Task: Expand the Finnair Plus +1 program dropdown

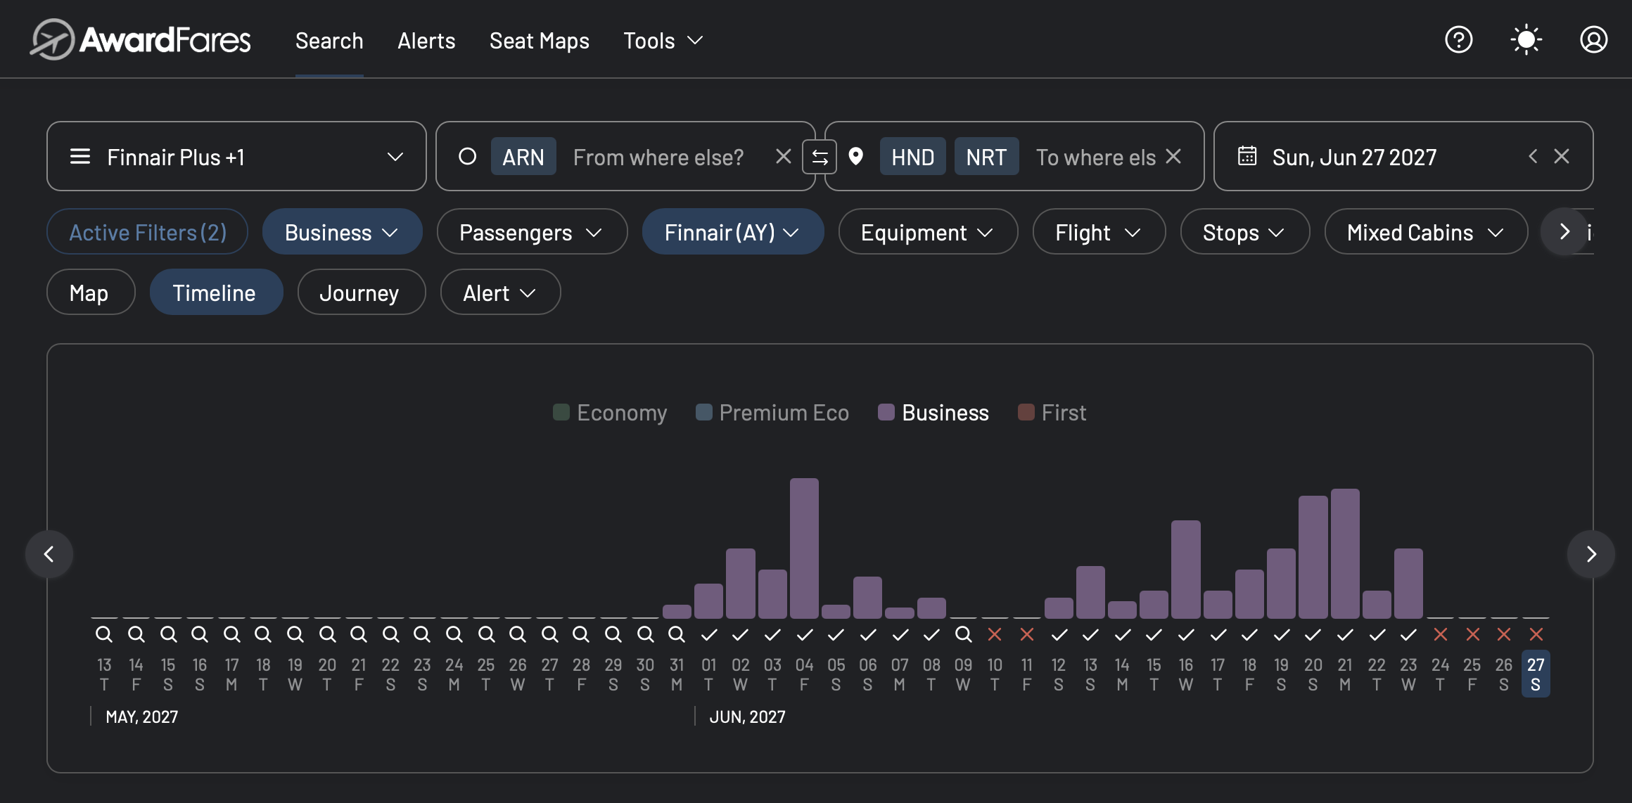Action: [236, 156]
